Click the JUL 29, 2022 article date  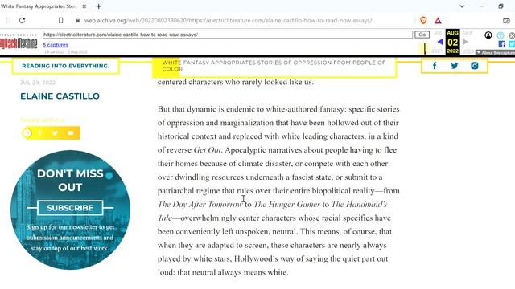pos(38,83)
